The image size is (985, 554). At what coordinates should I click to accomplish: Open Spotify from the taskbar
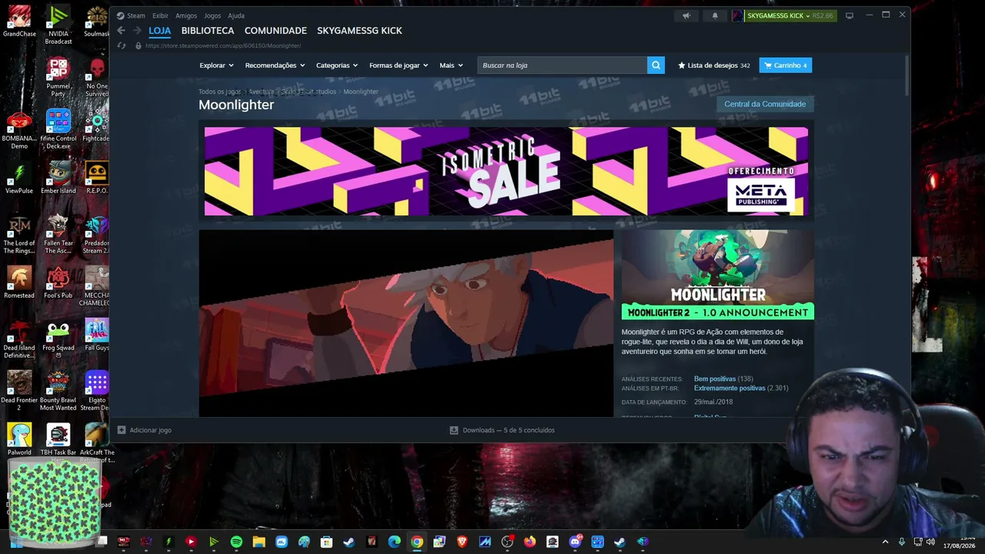coord(236,542)
